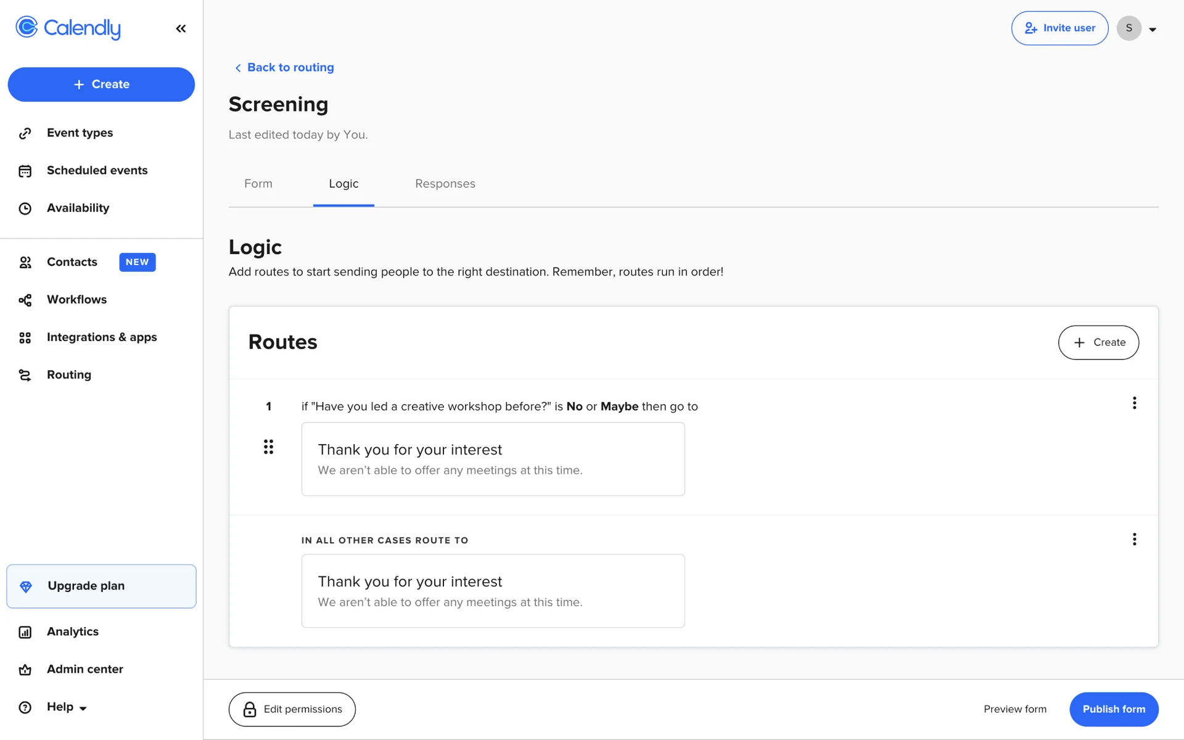Screen dimensions: 1184x740
Task: Click the Scheduled events calendar icon
Action: (x=25, y=171)
